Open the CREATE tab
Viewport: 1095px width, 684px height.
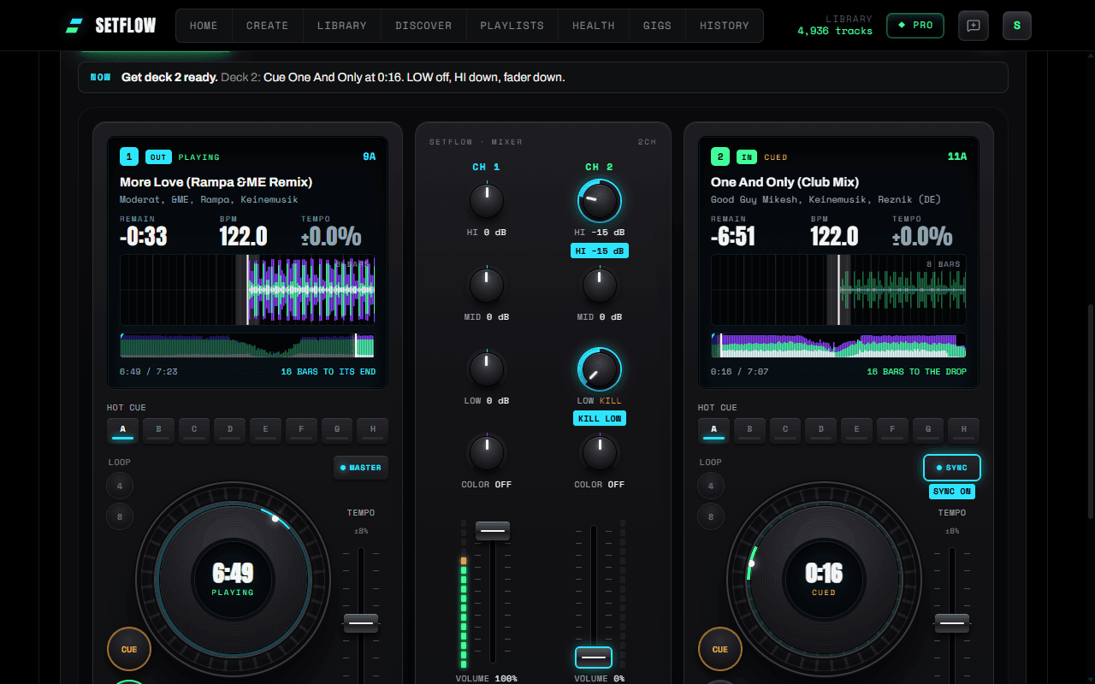(267, 26)
